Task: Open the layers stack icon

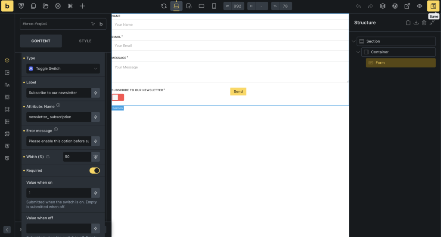Action: 383,6
